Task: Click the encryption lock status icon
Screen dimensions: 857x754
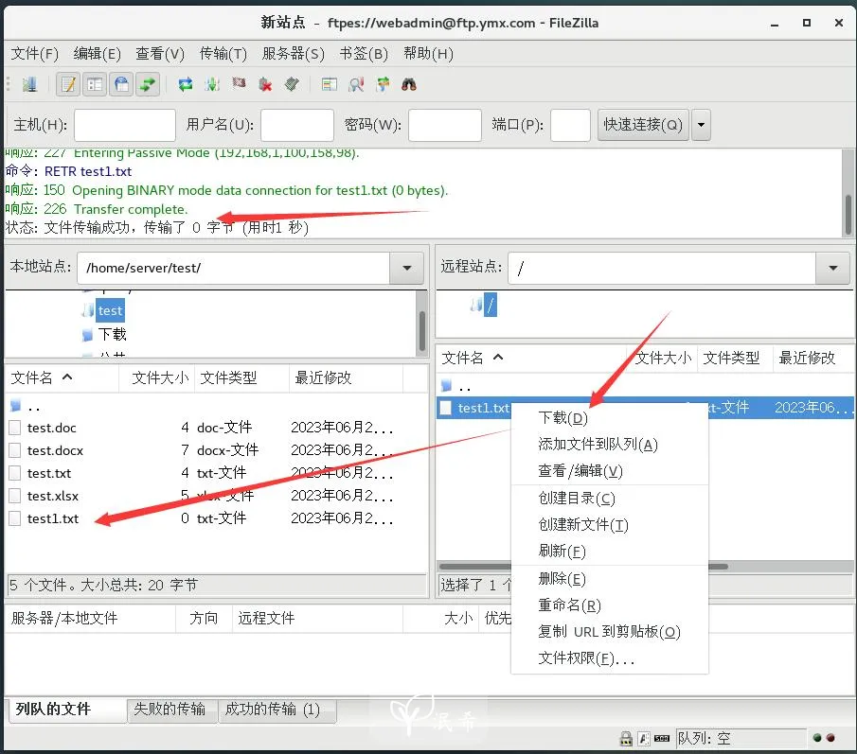Action: pyautogui.click(x=626, y=739)
